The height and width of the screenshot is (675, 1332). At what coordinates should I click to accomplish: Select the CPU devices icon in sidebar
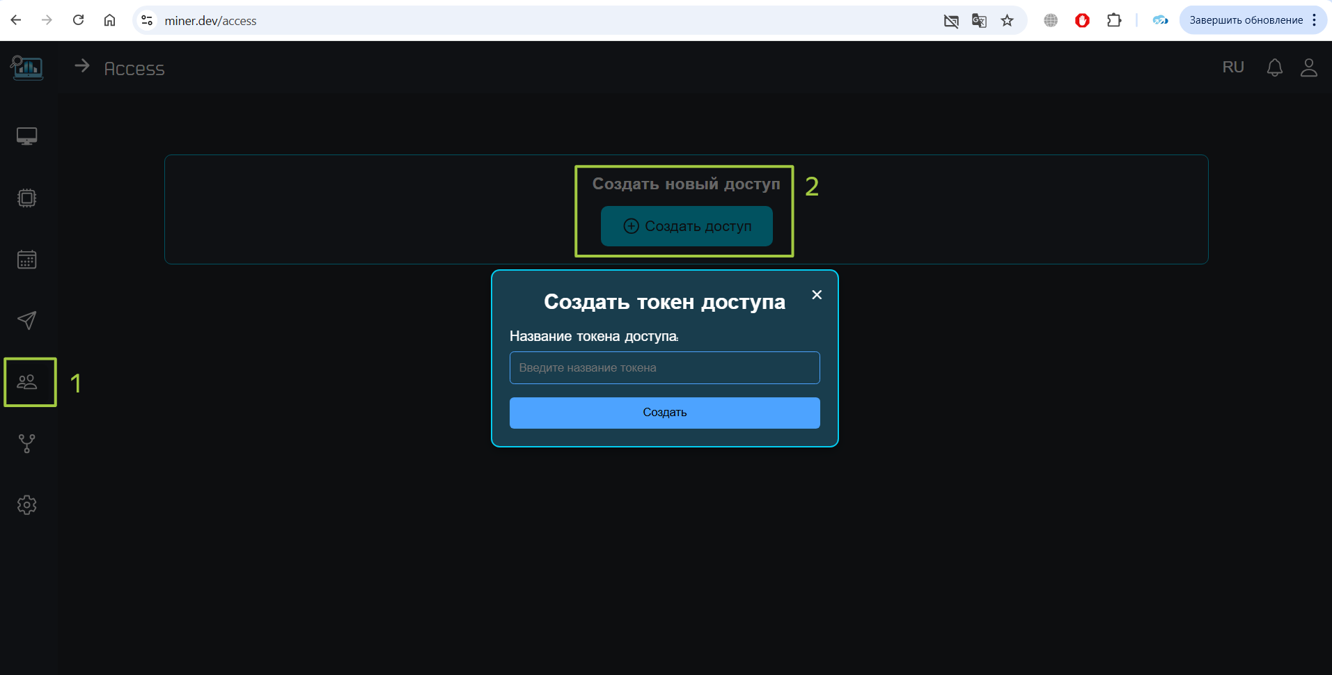tap(26, 198)
